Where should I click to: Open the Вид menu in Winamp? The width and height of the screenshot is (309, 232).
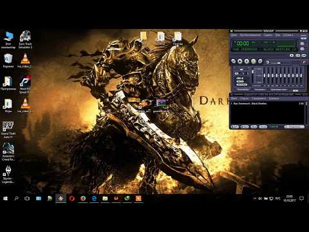(278, 35)
